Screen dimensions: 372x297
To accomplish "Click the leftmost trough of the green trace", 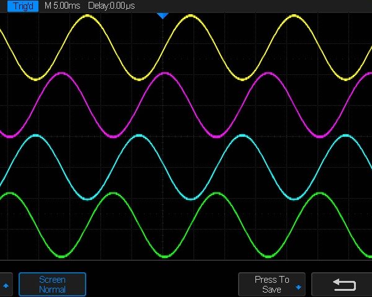I will (61, 257).
